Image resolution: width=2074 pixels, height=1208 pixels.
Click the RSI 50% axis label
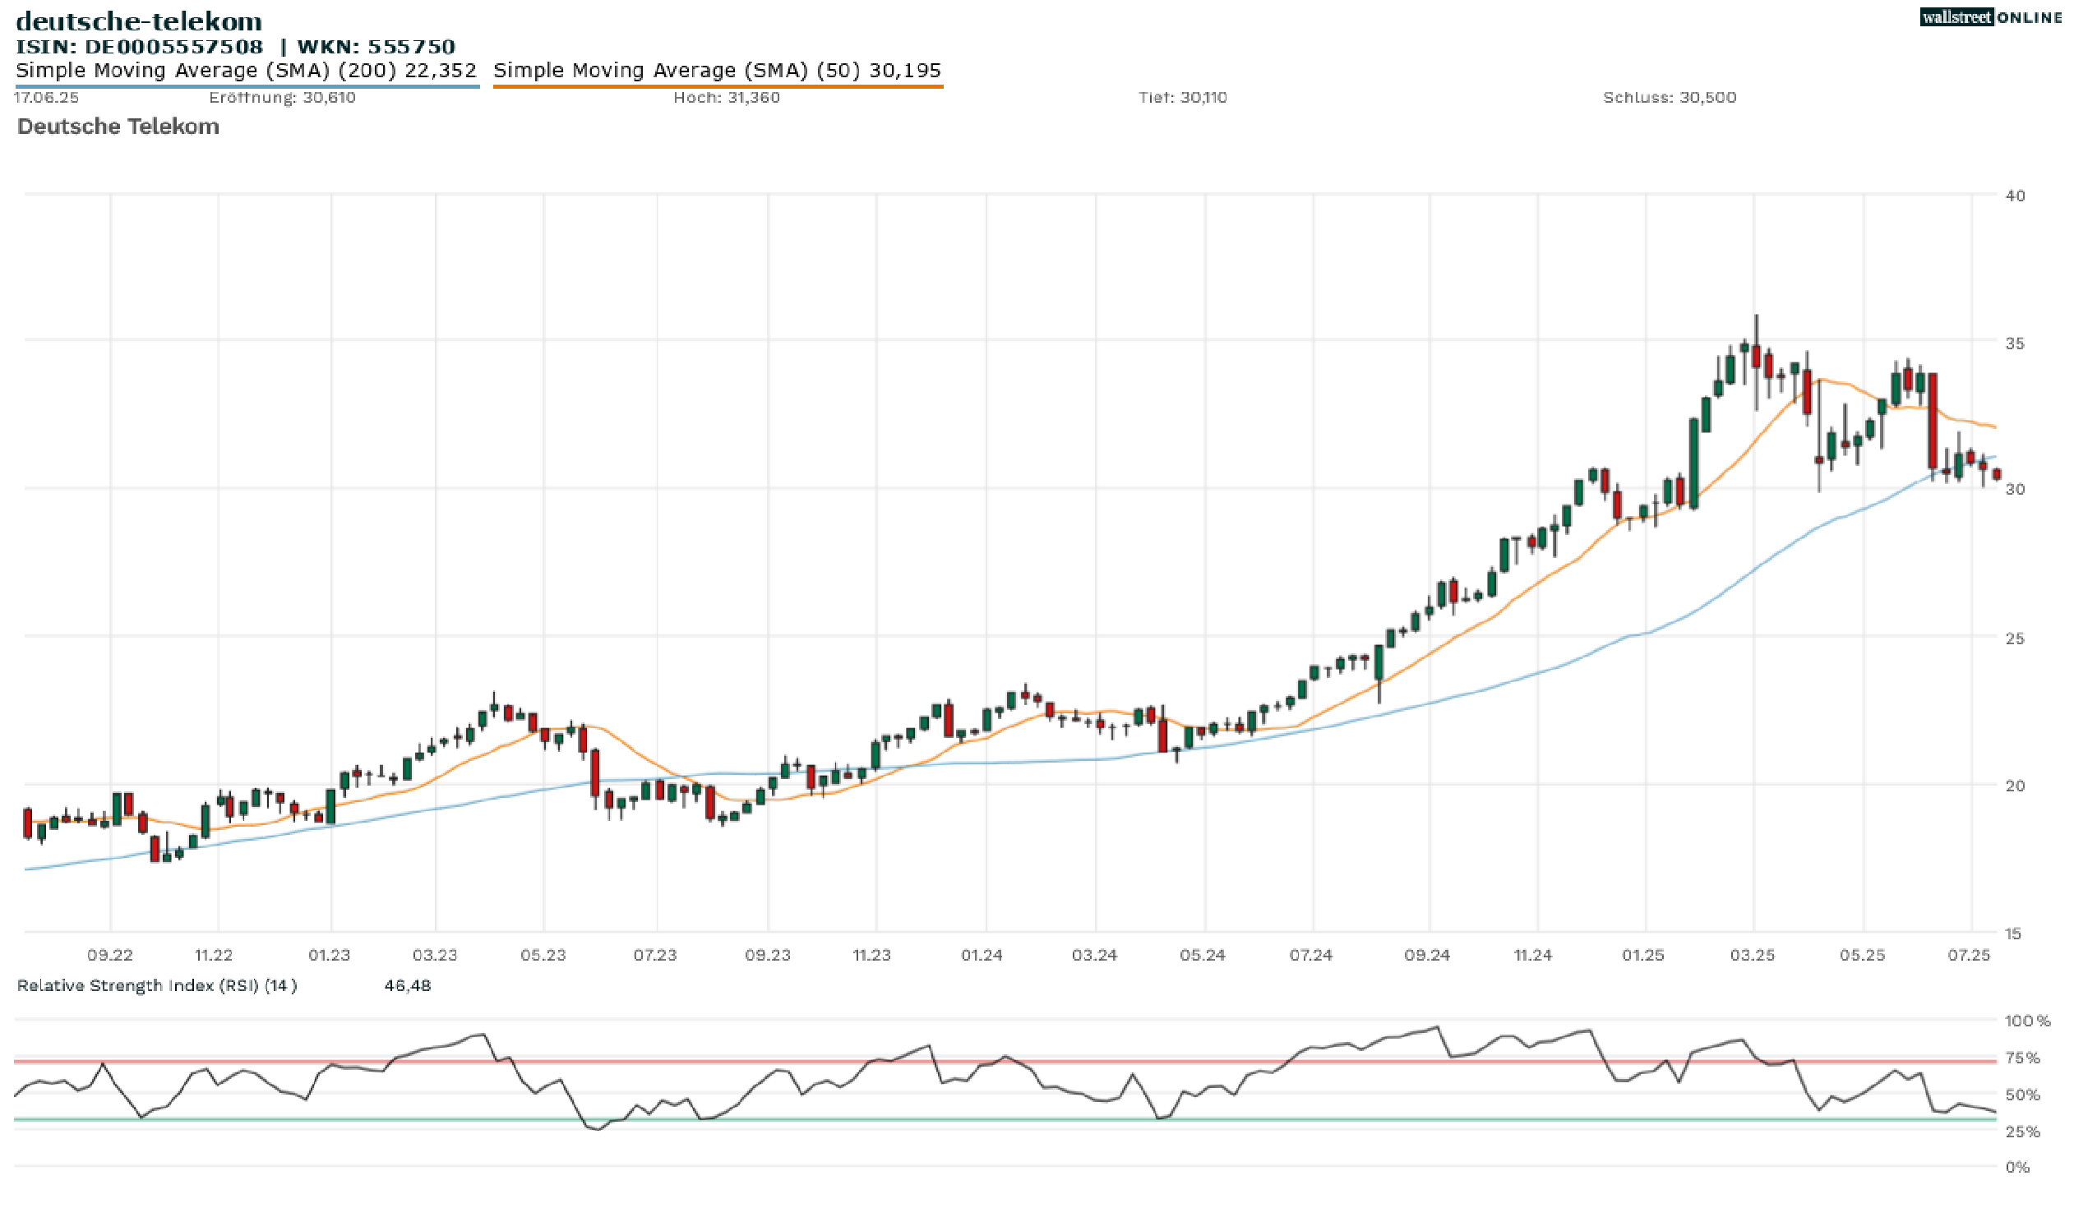(x=2023, y=1095)
